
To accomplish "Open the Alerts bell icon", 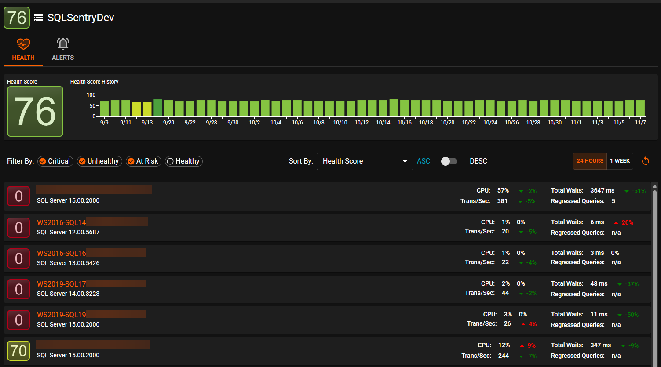I will pyautogui.click(x=63, y=44).
